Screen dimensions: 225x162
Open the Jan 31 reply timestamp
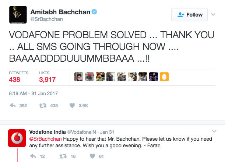(108, 132)
